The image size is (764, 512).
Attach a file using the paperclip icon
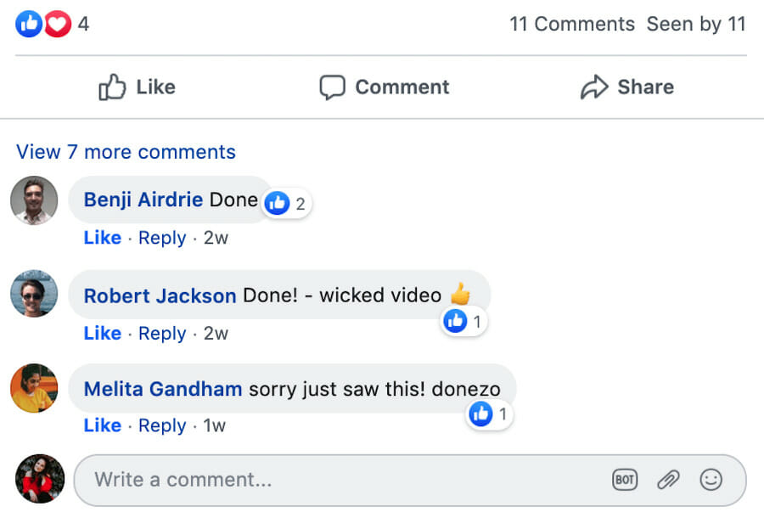tap(668, 480)
